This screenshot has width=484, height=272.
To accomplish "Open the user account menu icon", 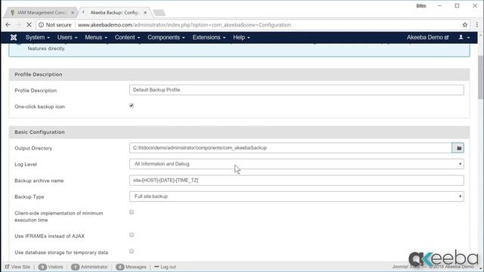I will pyautogui.click(x=464, y=37).
